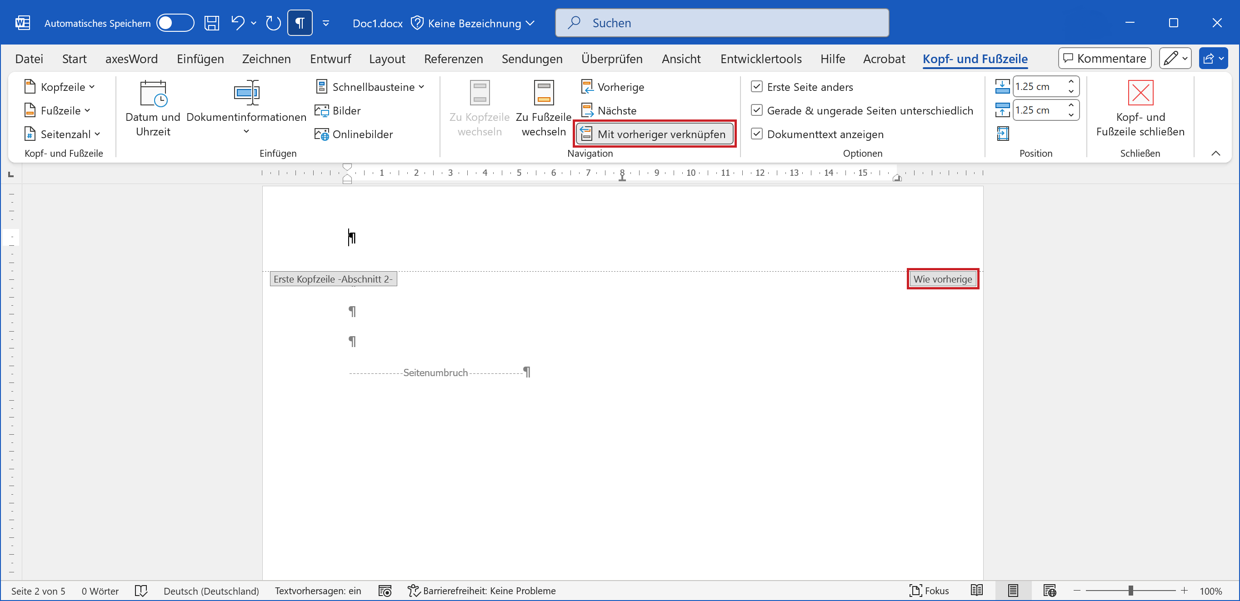The image size is (1240, 601).
Task: Switch to Überprüfen tab
Action: tap(611, 59)
